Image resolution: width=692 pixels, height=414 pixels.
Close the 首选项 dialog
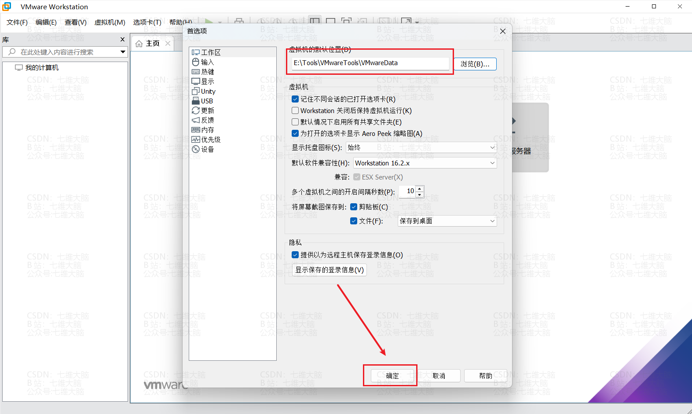[x=503, y=31]
